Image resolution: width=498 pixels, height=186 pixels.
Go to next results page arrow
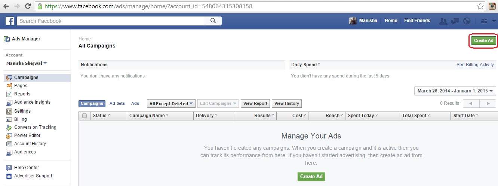tap(488, 104)
